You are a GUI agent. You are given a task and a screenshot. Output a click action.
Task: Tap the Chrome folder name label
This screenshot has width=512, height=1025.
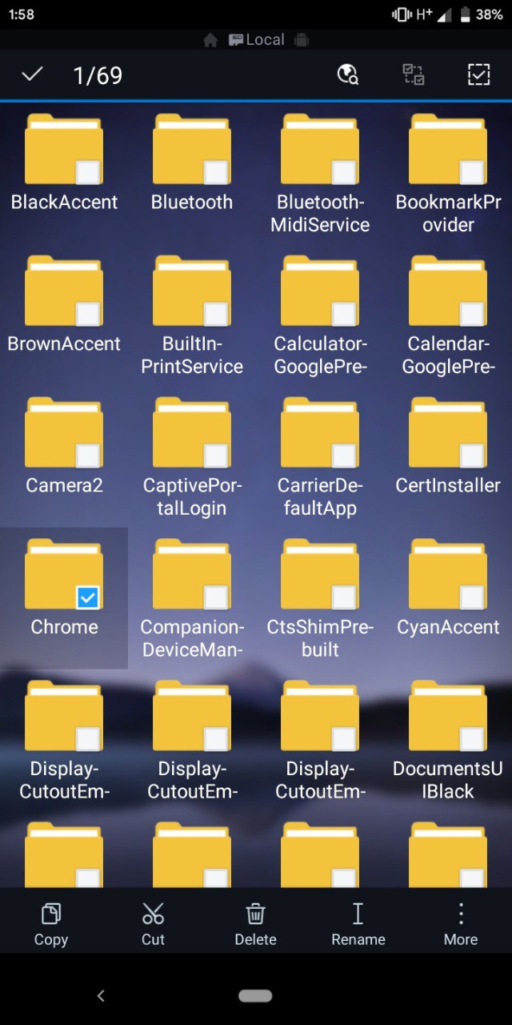(64, 627)
